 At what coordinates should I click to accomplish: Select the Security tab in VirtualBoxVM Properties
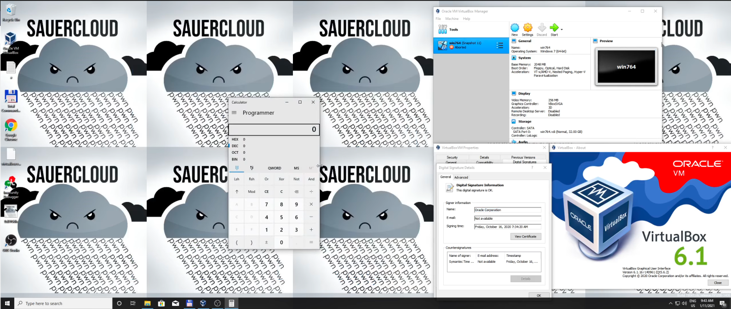pos(452,157)
